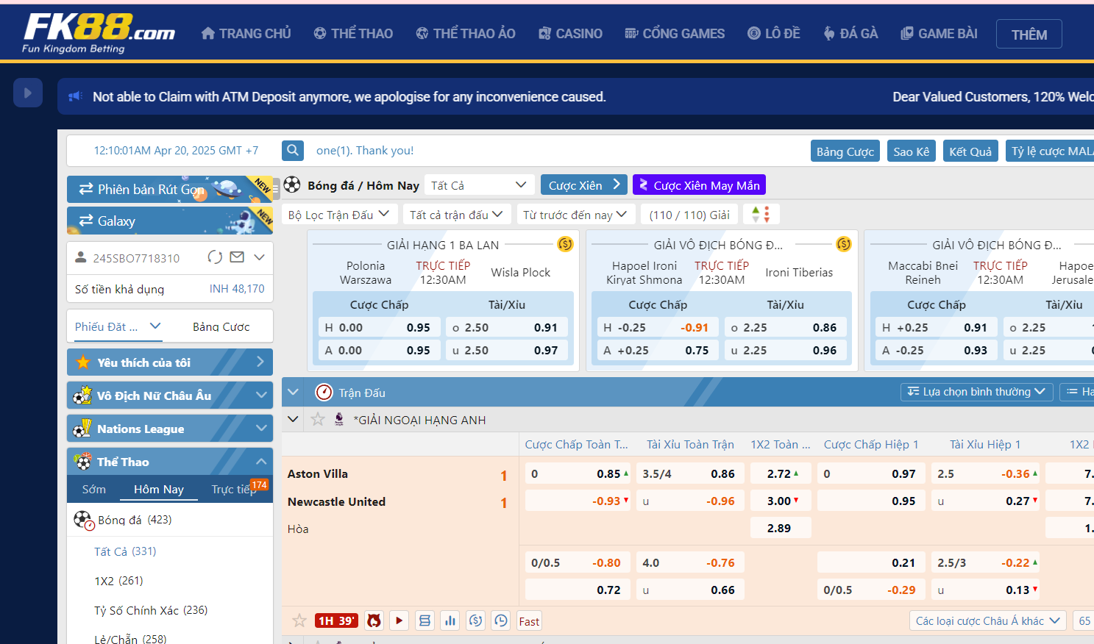Select Tỷ Số Chính Xác (236)
This screenshot has width=1094, height=644.
point(151,610)
